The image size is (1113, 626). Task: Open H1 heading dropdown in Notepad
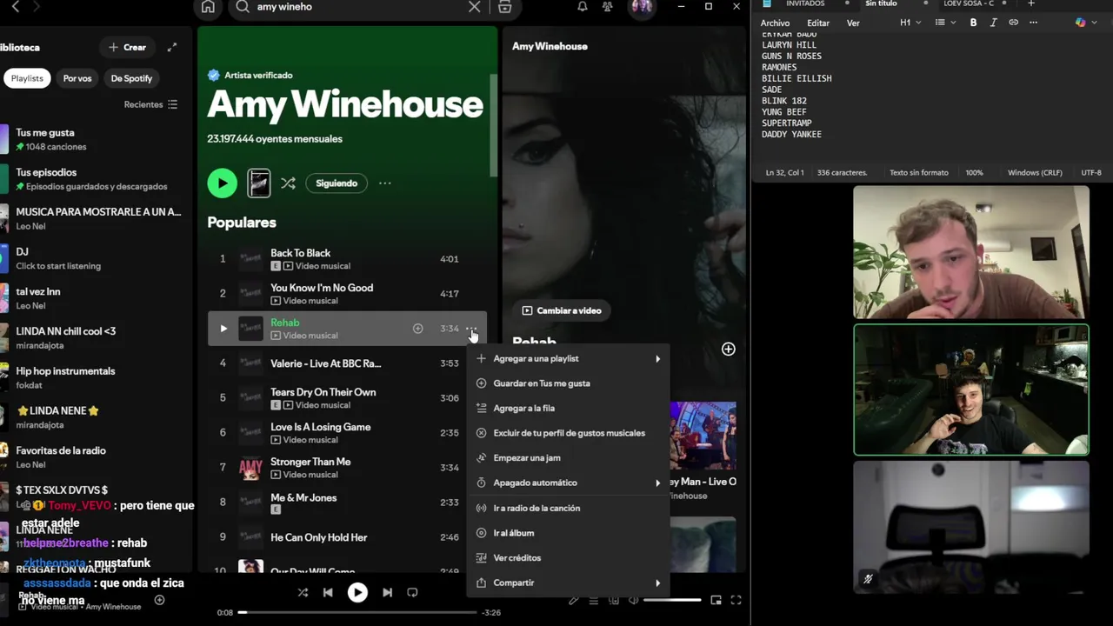pyautogui.click(x=910, y=23)
